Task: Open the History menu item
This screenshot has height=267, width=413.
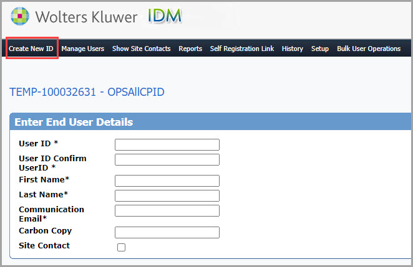Action: click(x=293, y=49)
